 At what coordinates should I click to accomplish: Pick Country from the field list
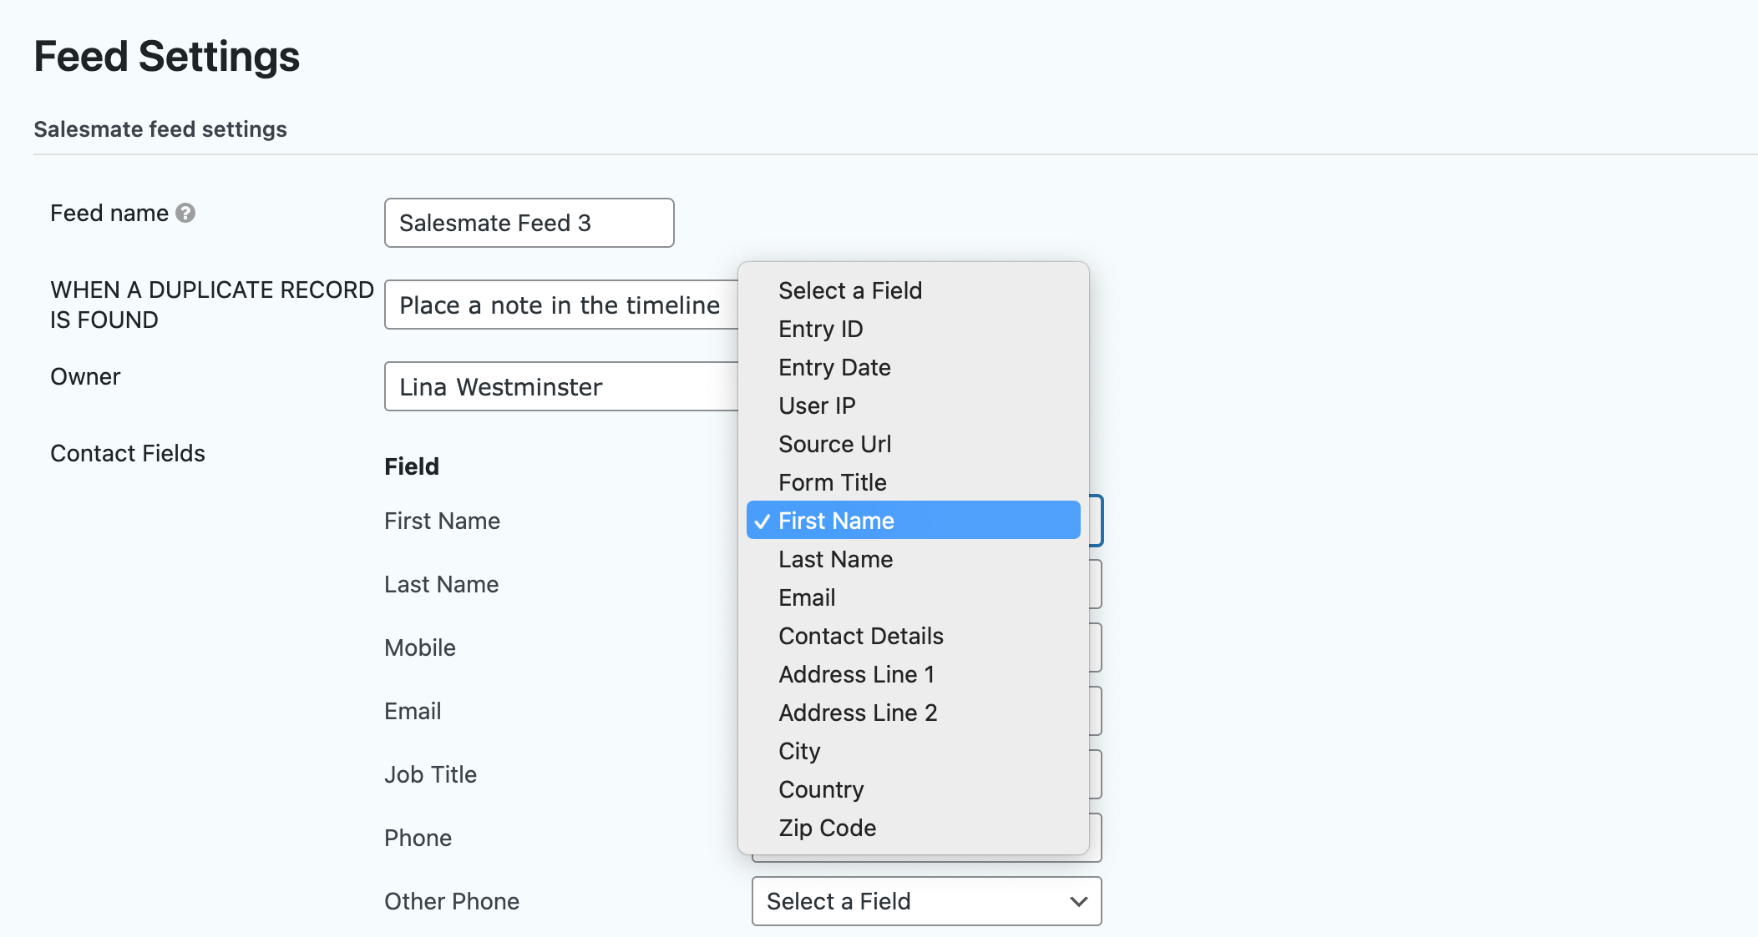913,789
